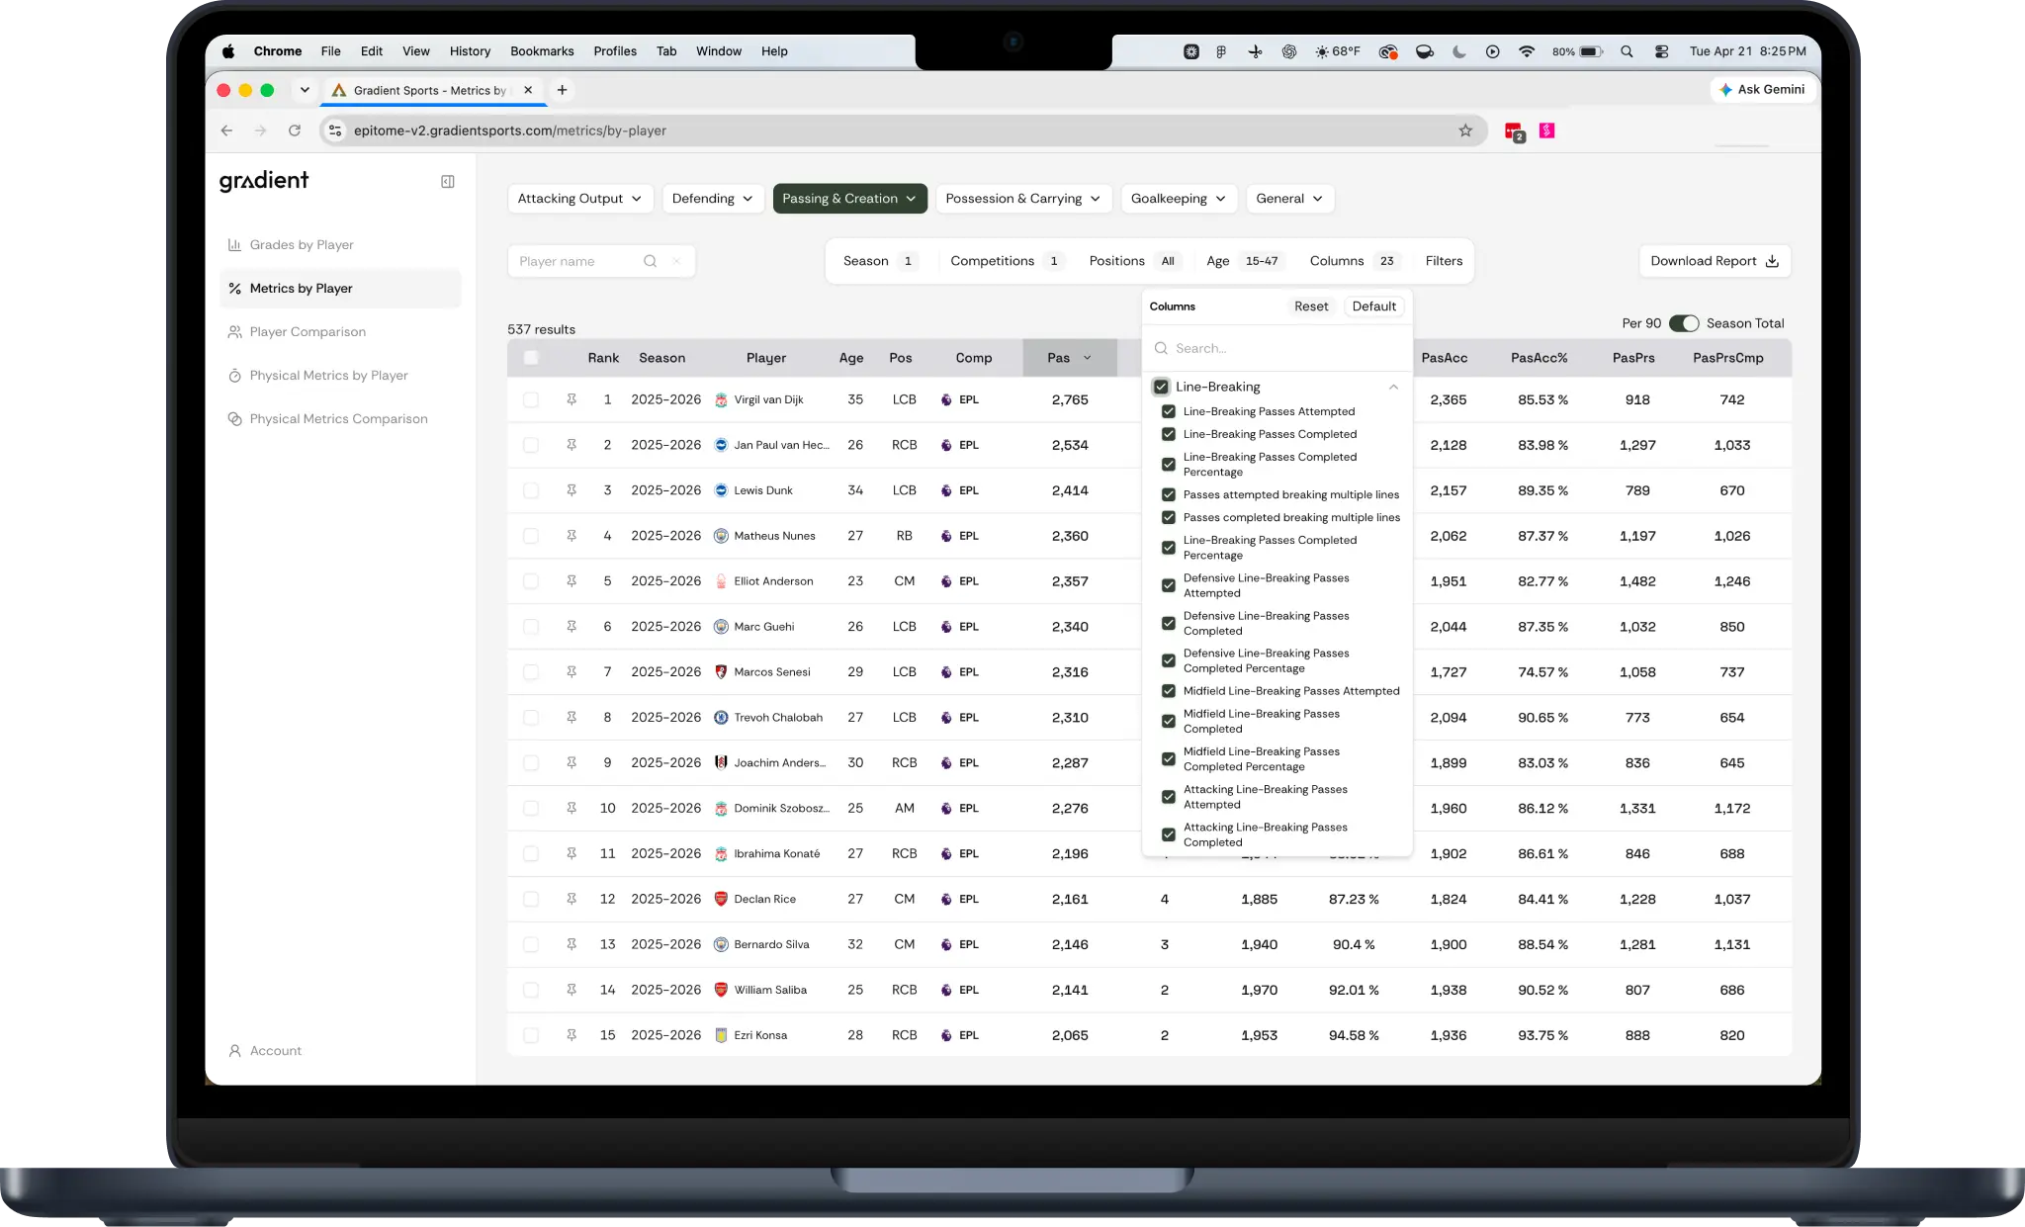The height and width of the screenshot is (1227, 2025).
Task: Collapse the Line-Breaking group chevron
Action: (x=1393, y=387)
